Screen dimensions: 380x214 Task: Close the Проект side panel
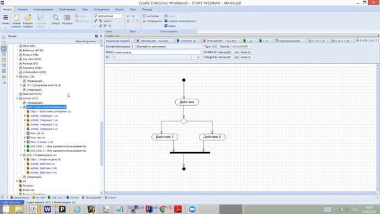point(101,36)
